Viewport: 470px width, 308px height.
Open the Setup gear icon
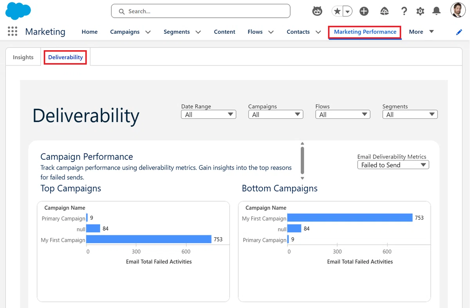click(420, 11)
